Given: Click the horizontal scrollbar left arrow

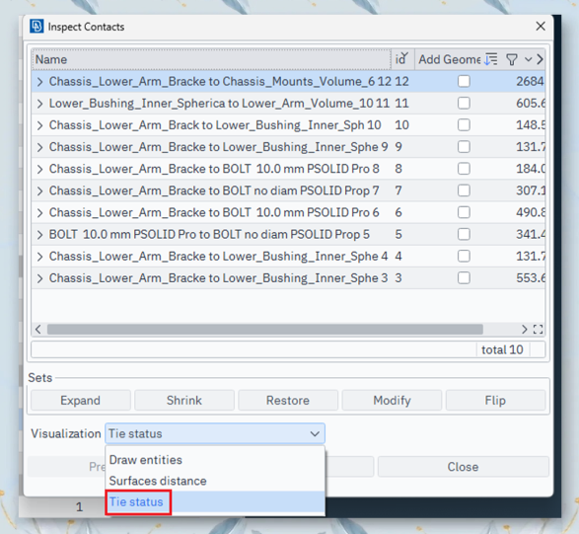Looking at the screenshot, I should click(38, 329).
